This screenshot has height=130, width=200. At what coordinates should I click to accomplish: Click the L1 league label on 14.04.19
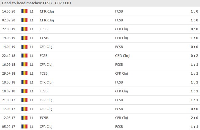click(x=32, y=47)
